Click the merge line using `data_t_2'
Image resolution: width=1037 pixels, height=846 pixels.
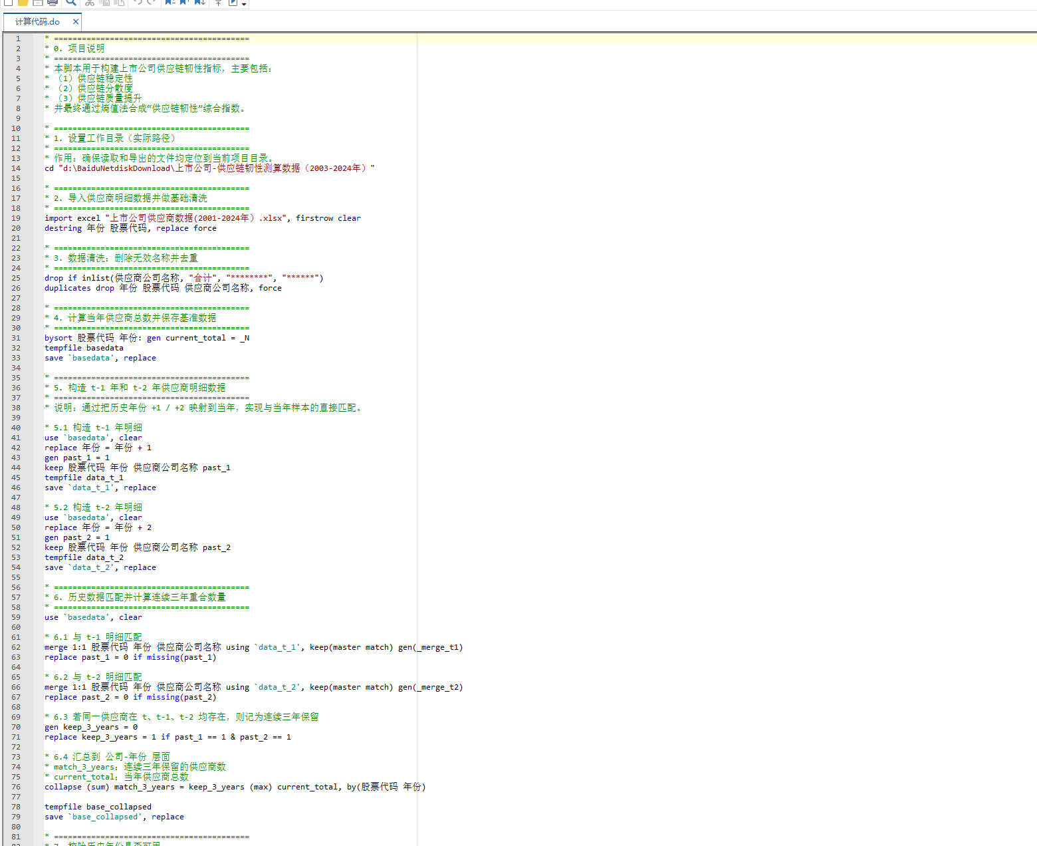coord(254,687)
